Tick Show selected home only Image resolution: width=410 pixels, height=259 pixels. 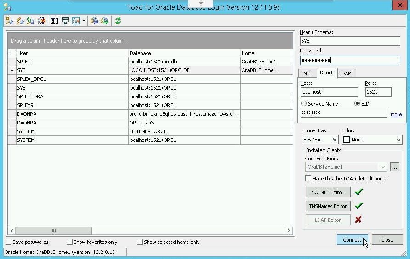[x=140, y=242]
